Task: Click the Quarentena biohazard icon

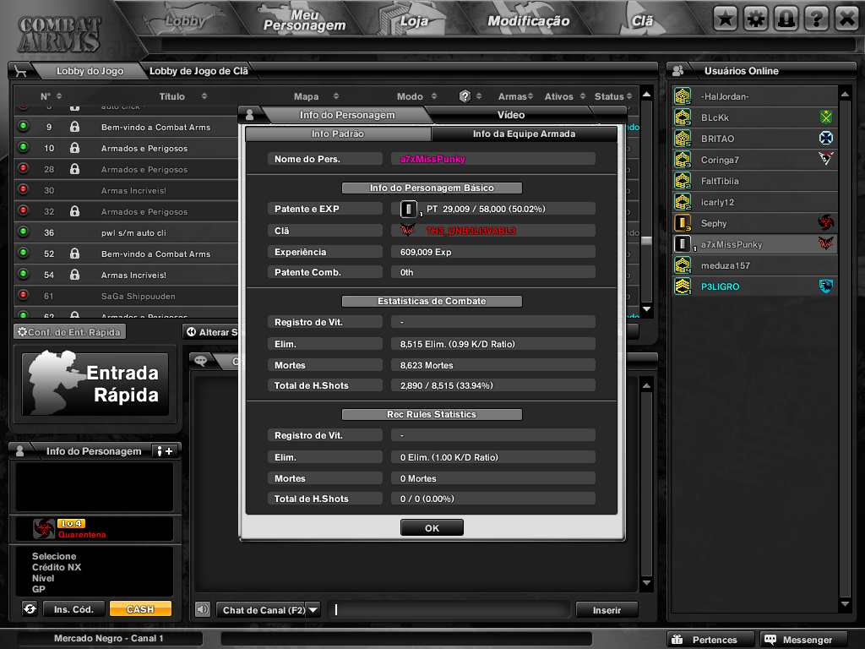Action: [x=44, y=529]
